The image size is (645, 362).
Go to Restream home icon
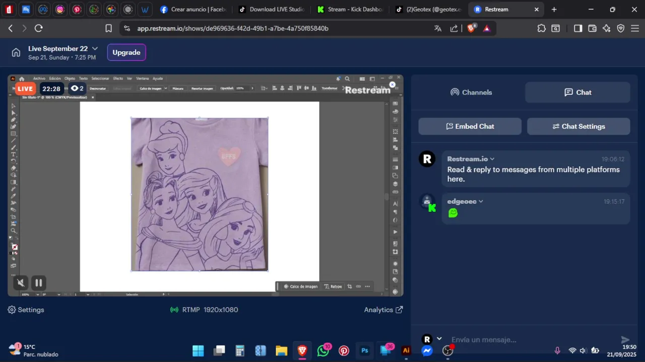(x=16, y=52)
